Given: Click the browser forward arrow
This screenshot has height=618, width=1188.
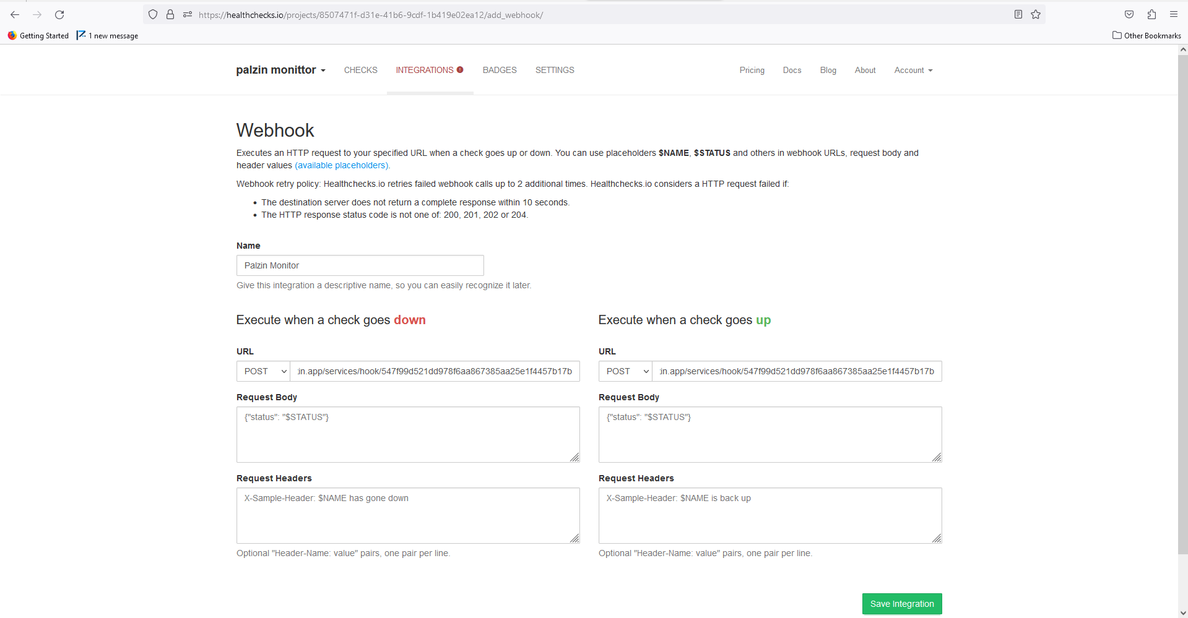Looking at the screenshot, I should click(x=37, y=14).
